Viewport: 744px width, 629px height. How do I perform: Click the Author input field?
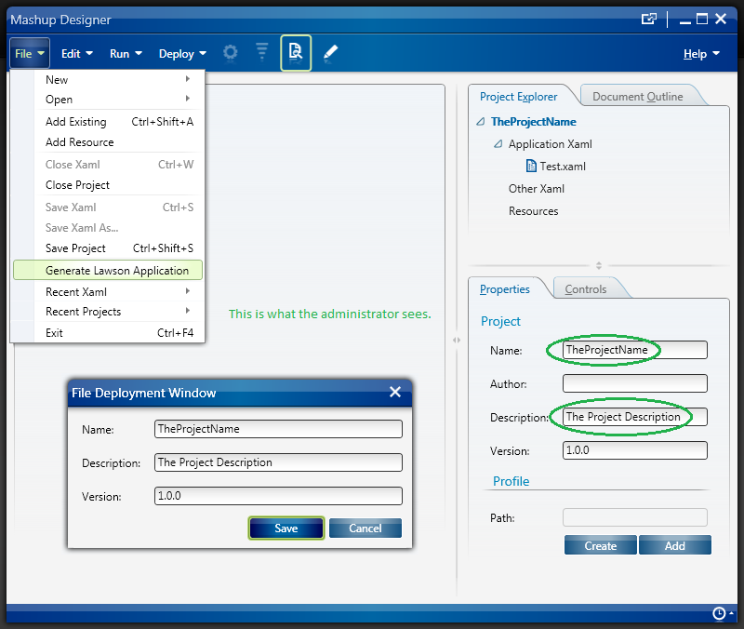click(x=634, y=383)
